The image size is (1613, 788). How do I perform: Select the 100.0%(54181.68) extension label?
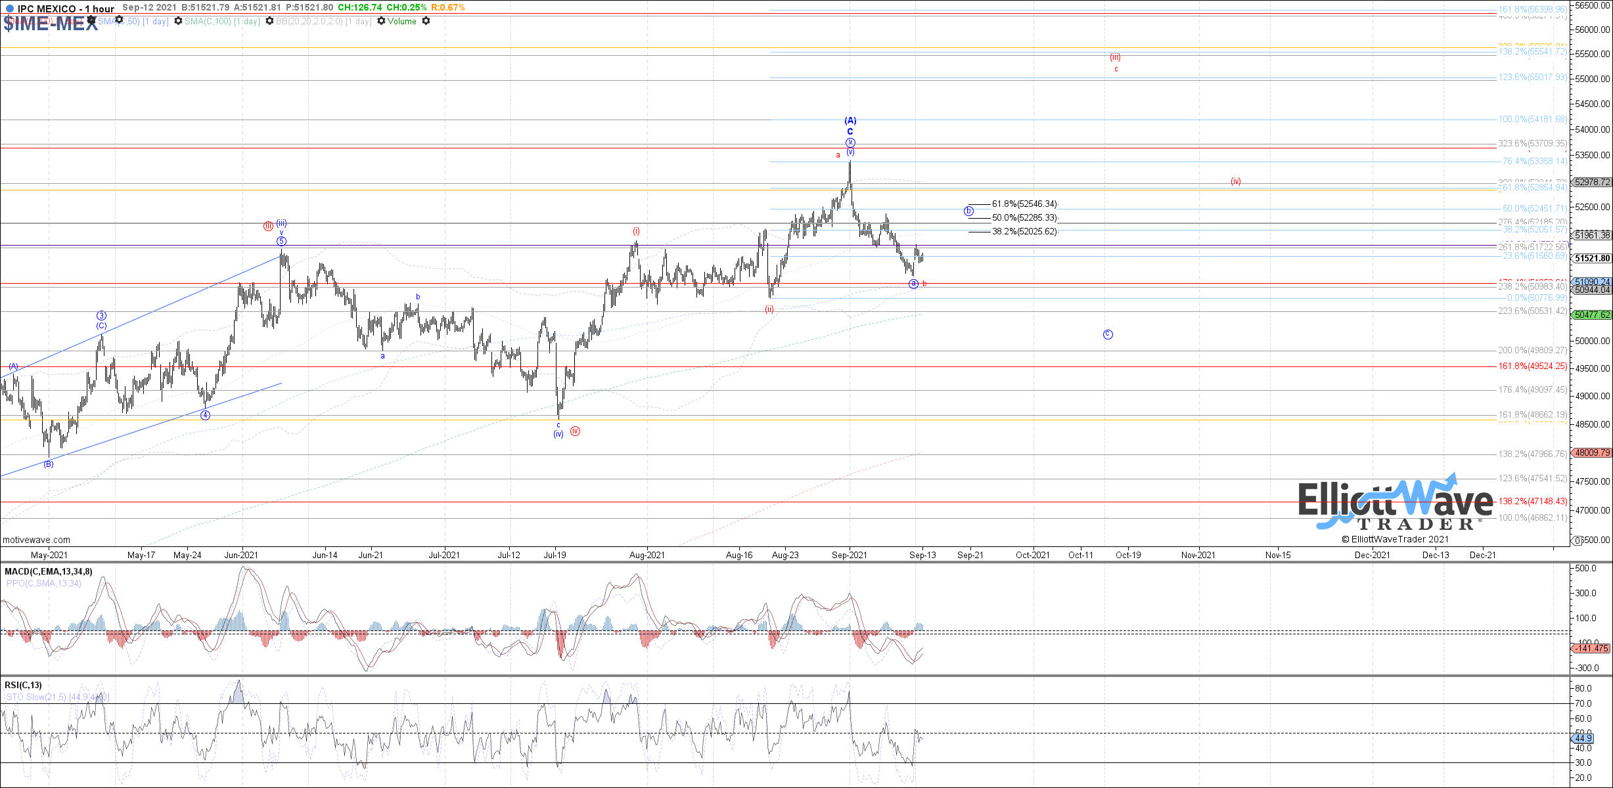coord(1532,119)
